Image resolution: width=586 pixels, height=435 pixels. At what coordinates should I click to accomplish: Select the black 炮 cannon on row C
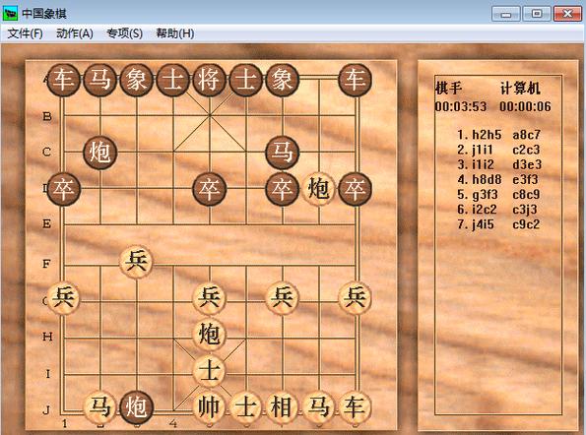[x=100, y=153]
